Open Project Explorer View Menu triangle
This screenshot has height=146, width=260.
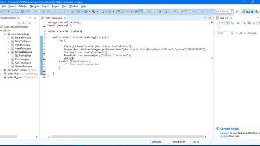click(35, 23)
